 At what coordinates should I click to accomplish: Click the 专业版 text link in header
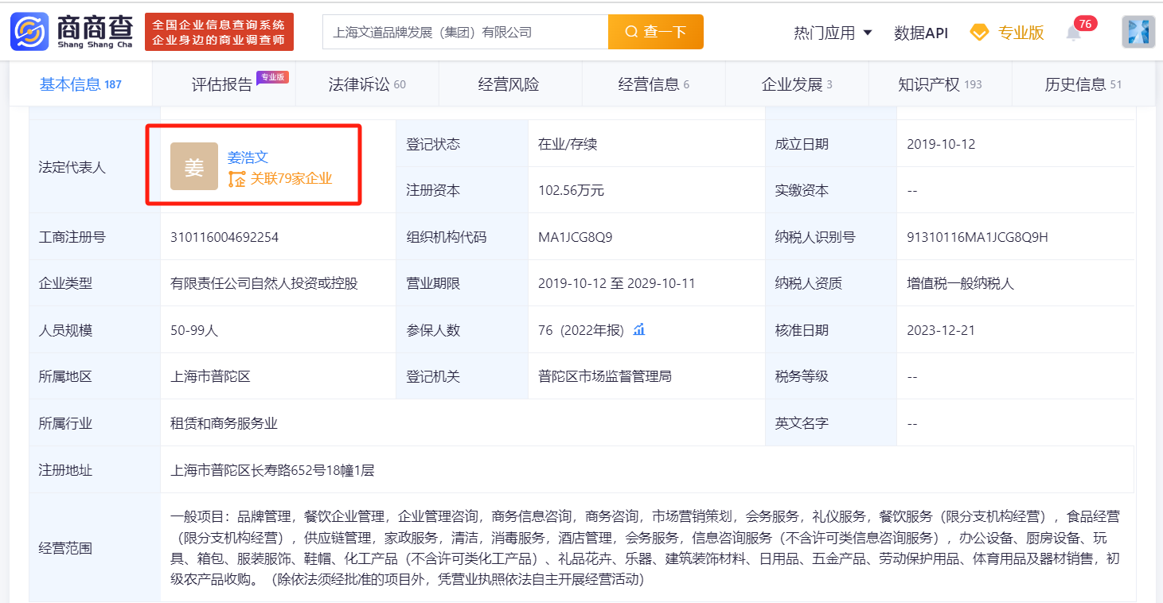pyautogui.click(x=1021, y=33)
